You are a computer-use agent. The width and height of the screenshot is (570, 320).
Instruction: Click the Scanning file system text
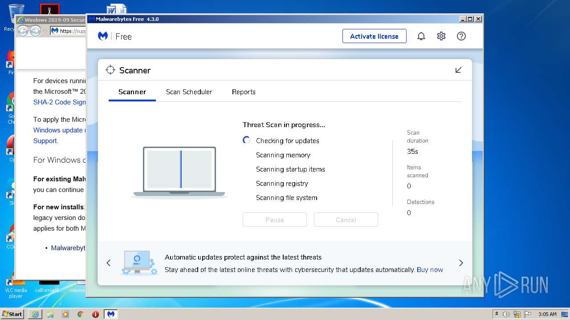pyautogui.click(x=287, y=198)
